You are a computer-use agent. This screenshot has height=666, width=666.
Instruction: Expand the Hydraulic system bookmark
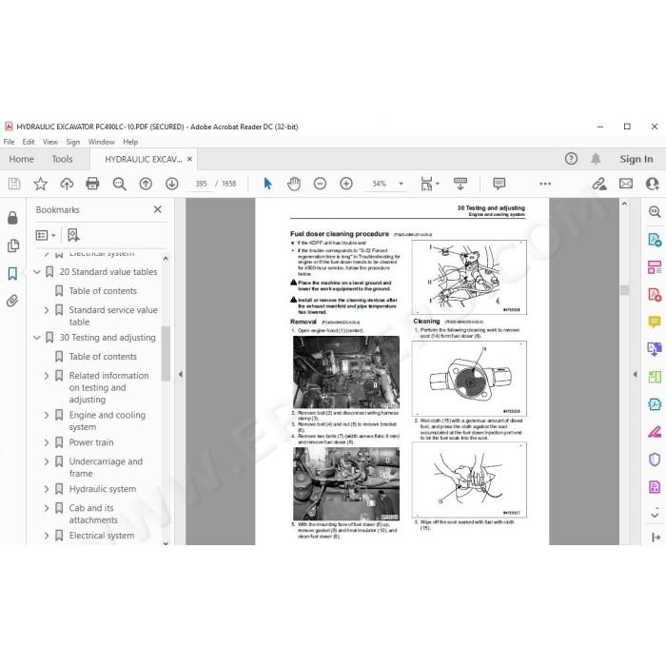pos(47,489)
